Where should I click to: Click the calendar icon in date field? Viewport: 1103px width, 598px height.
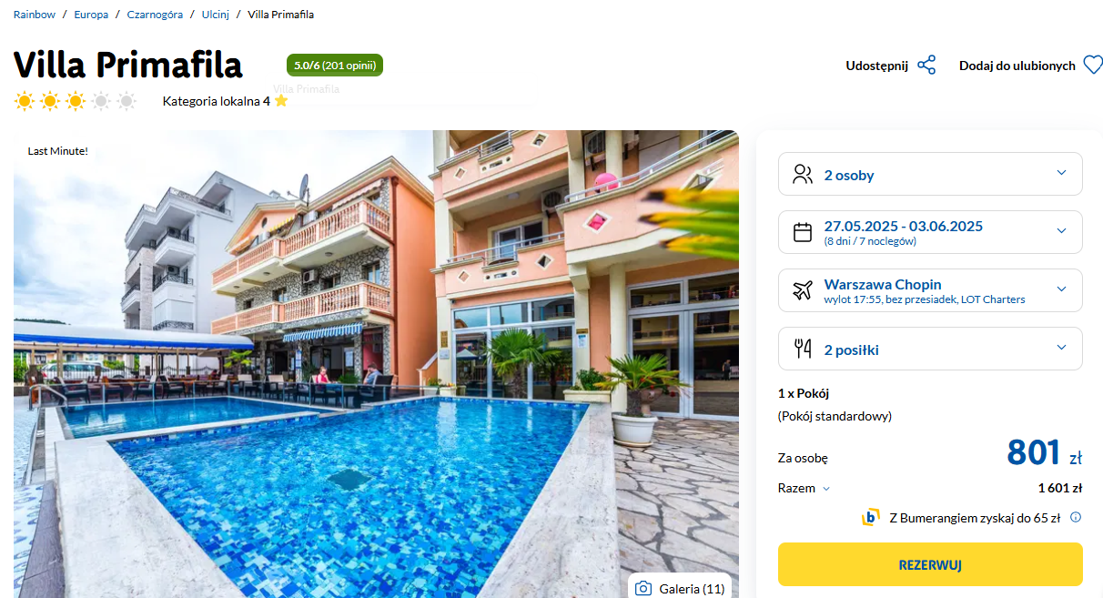tap(803, 232)
